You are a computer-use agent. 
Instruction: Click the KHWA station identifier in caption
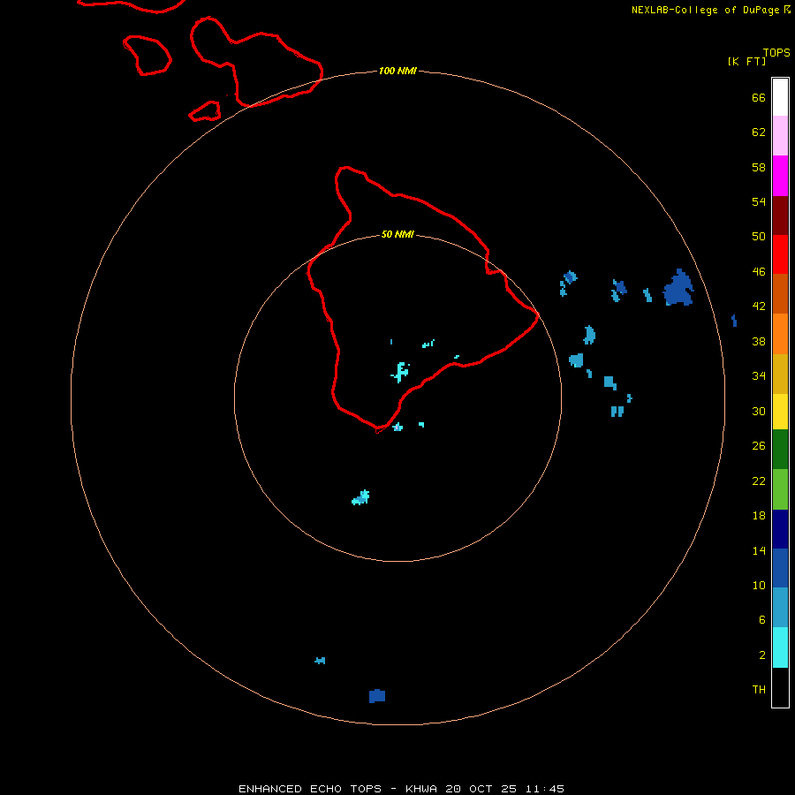coord(420,789)
